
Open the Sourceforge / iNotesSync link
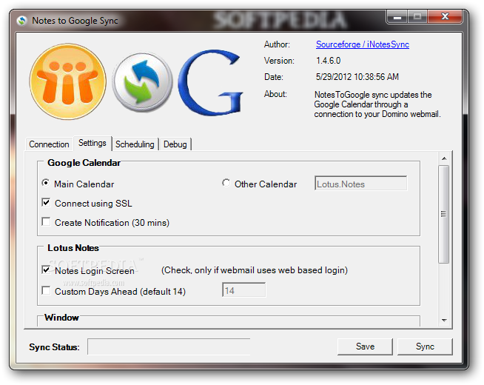363,44
